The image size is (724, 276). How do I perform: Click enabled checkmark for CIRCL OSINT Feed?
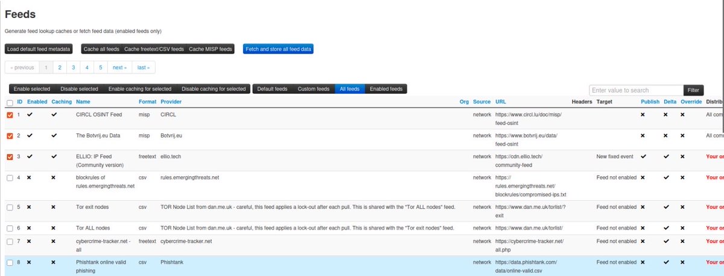coord(30,114)
